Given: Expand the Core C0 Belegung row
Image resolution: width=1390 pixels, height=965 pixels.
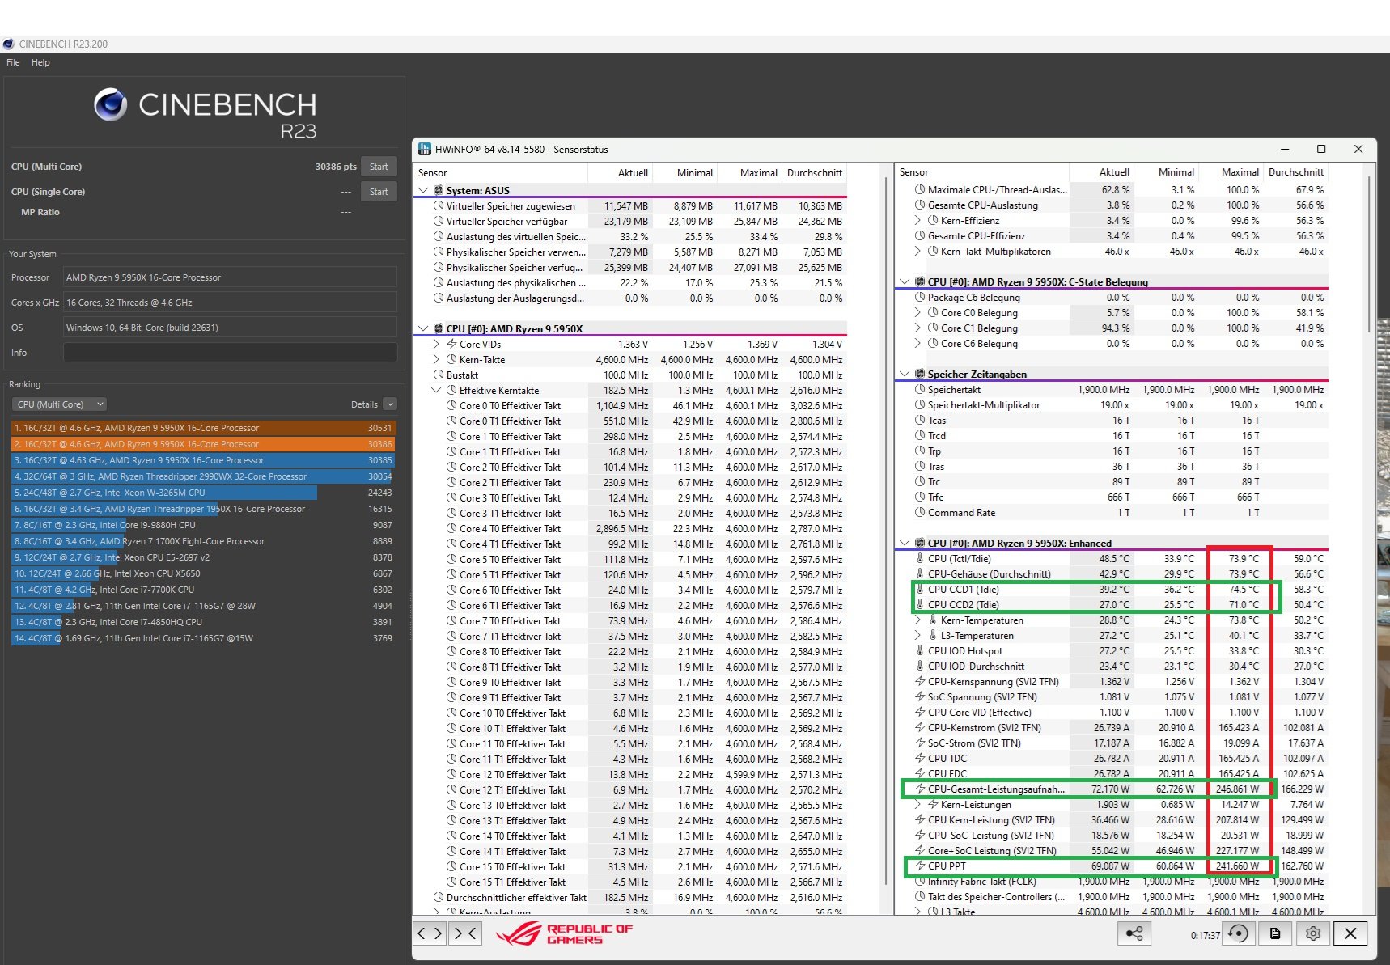Looking at the screenshot, I should point(917,313).
